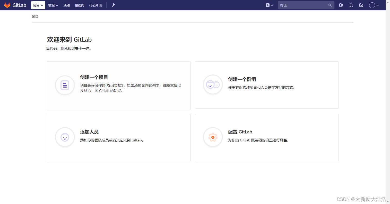Click the 创建一个群组 heading
The width and height of the screenshot is (390, 204).
pos(242,79)
